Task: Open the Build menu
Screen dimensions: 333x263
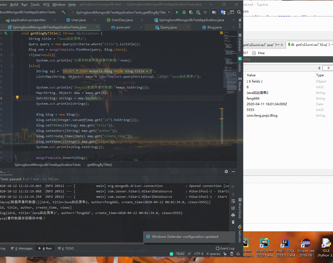Action: [14, 4]
